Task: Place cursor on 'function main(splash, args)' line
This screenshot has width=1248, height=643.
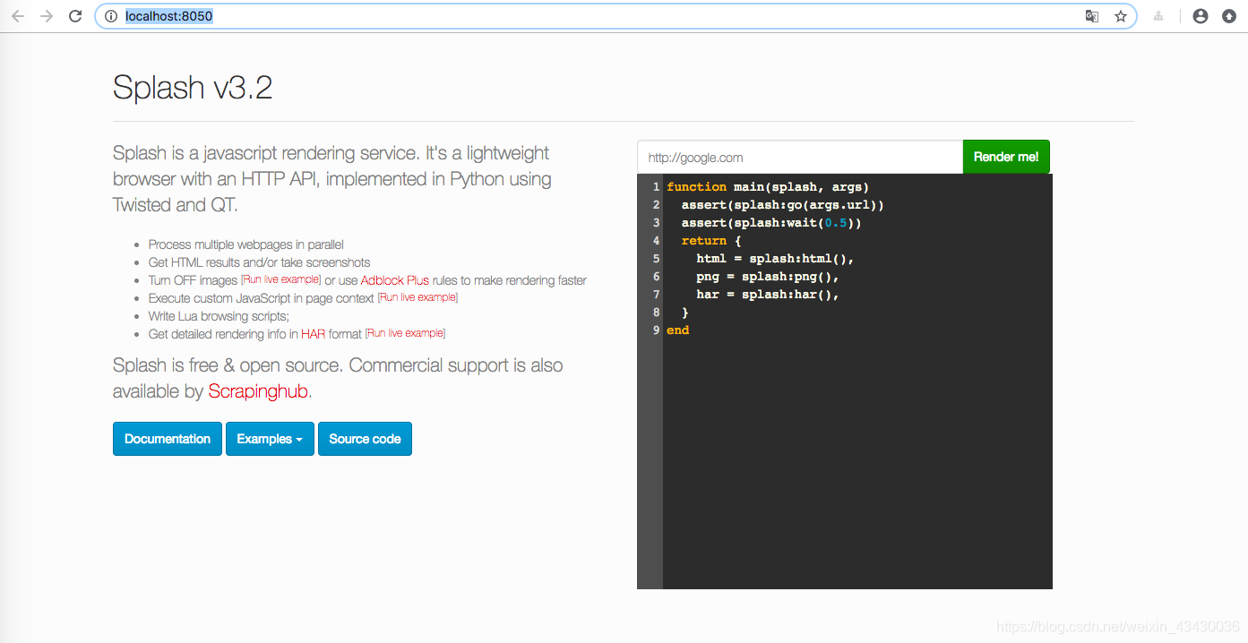Action: pos(768,187)
